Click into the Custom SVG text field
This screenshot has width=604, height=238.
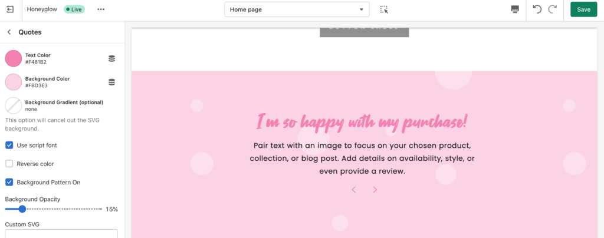61,234
